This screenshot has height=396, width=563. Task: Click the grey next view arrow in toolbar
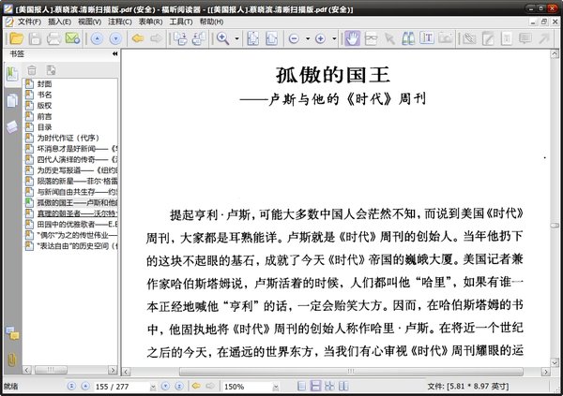[156, 38]
